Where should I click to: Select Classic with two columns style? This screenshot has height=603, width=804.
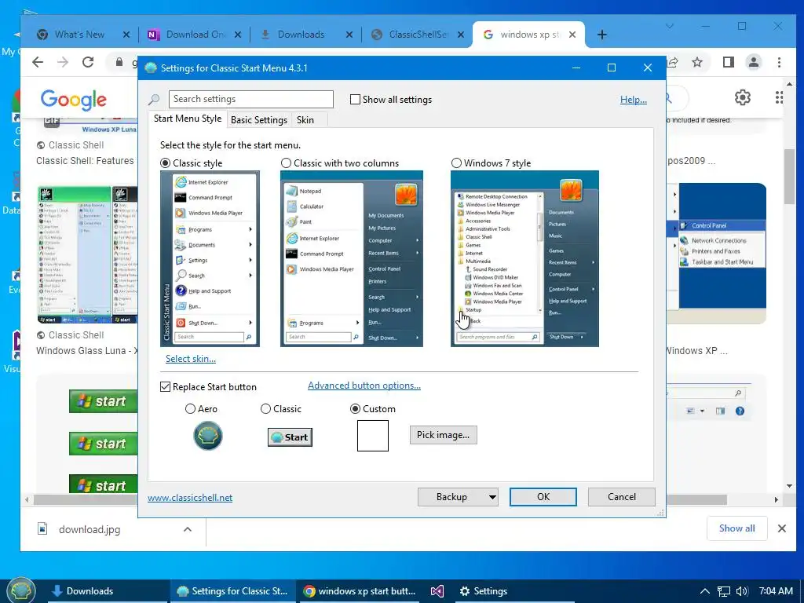pyautogui.click(x=286, y=163)
